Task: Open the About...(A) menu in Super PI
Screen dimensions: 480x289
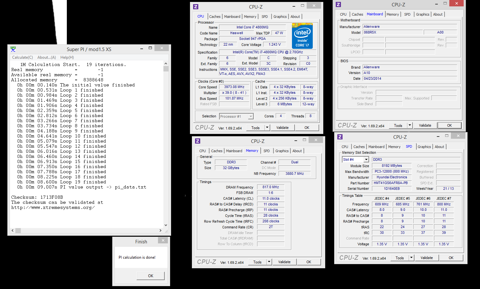Action: tap(47, 57)
